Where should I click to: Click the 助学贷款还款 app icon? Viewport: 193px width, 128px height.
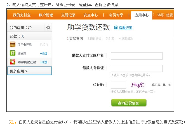[13, 62]
